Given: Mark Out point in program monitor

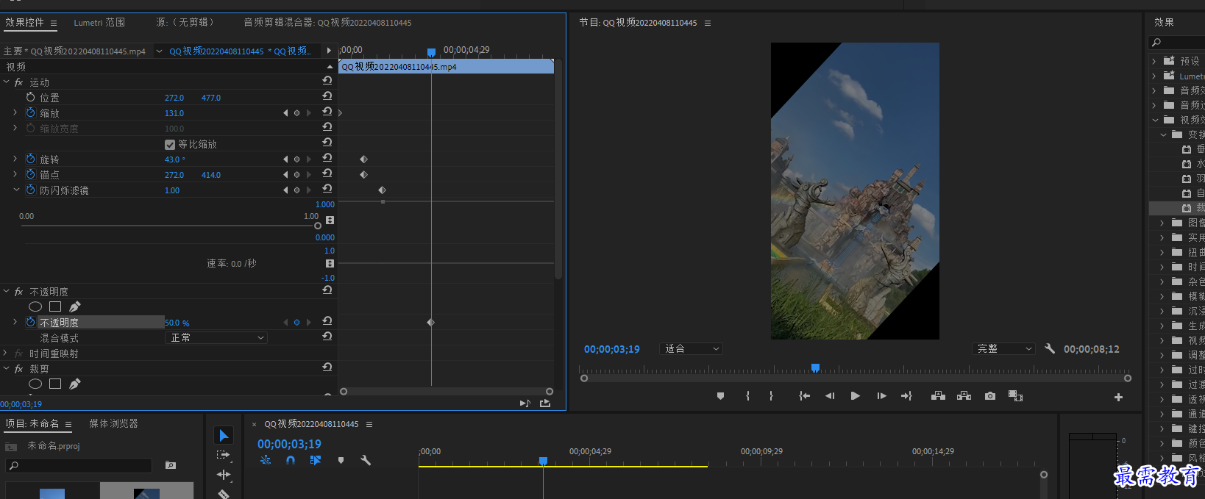Looking at the screenshot, I should click(x=771, y=396).
